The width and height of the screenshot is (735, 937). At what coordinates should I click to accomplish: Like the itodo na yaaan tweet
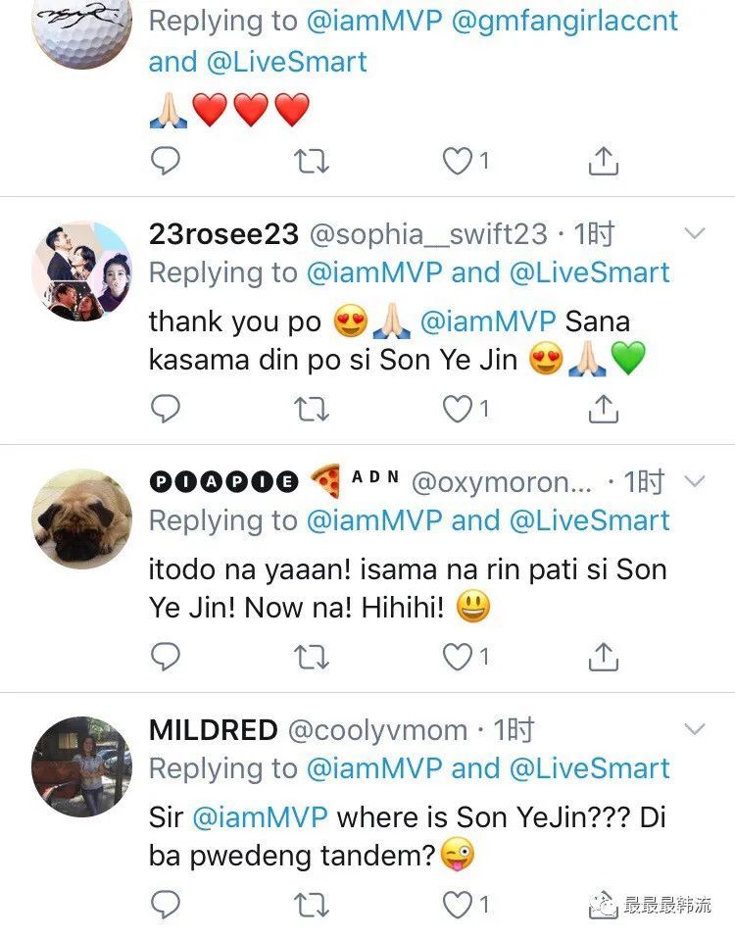coord(458,656)
